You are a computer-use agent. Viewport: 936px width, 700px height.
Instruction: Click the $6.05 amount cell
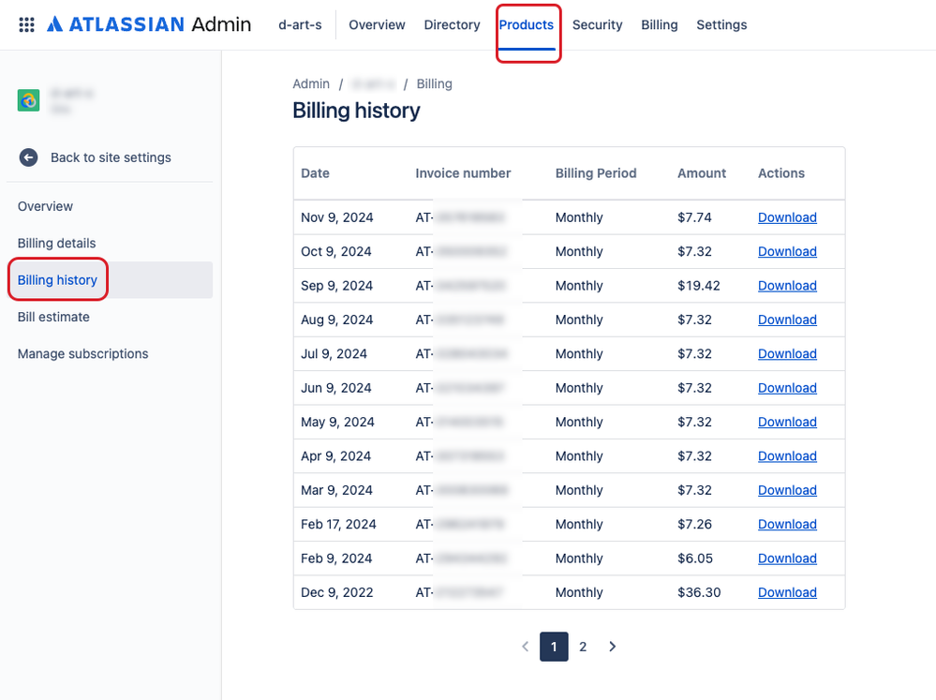pos(695,559)
